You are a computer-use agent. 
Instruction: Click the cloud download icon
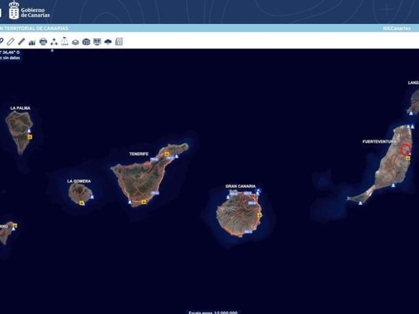(108, 42)
